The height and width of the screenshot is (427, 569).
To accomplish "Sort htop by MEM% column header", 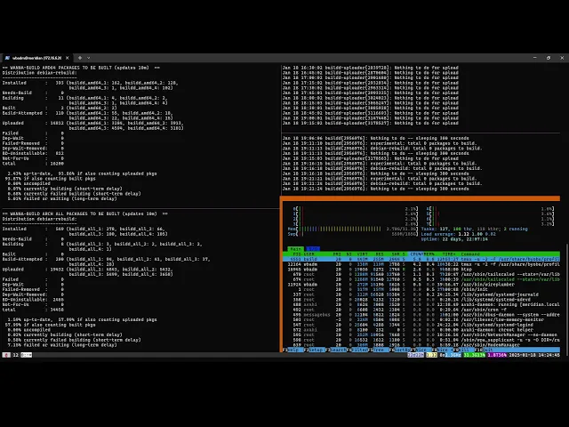I will pos(429,254).
